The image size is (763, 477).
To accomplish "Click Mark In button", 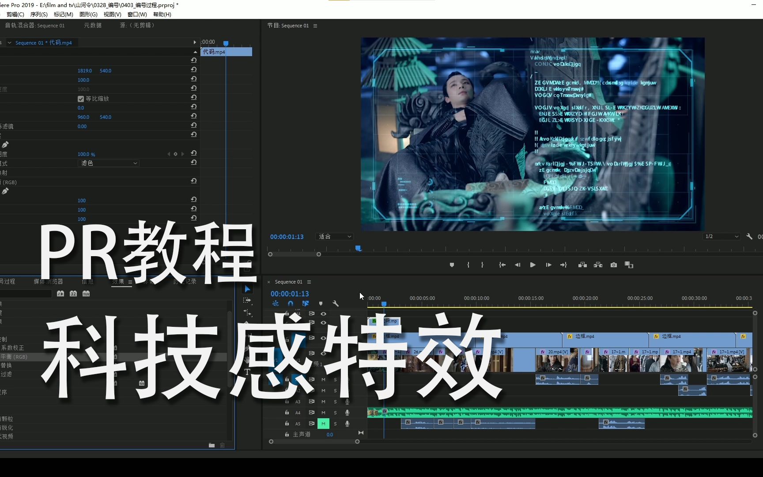I will click(x=468, y=265).
